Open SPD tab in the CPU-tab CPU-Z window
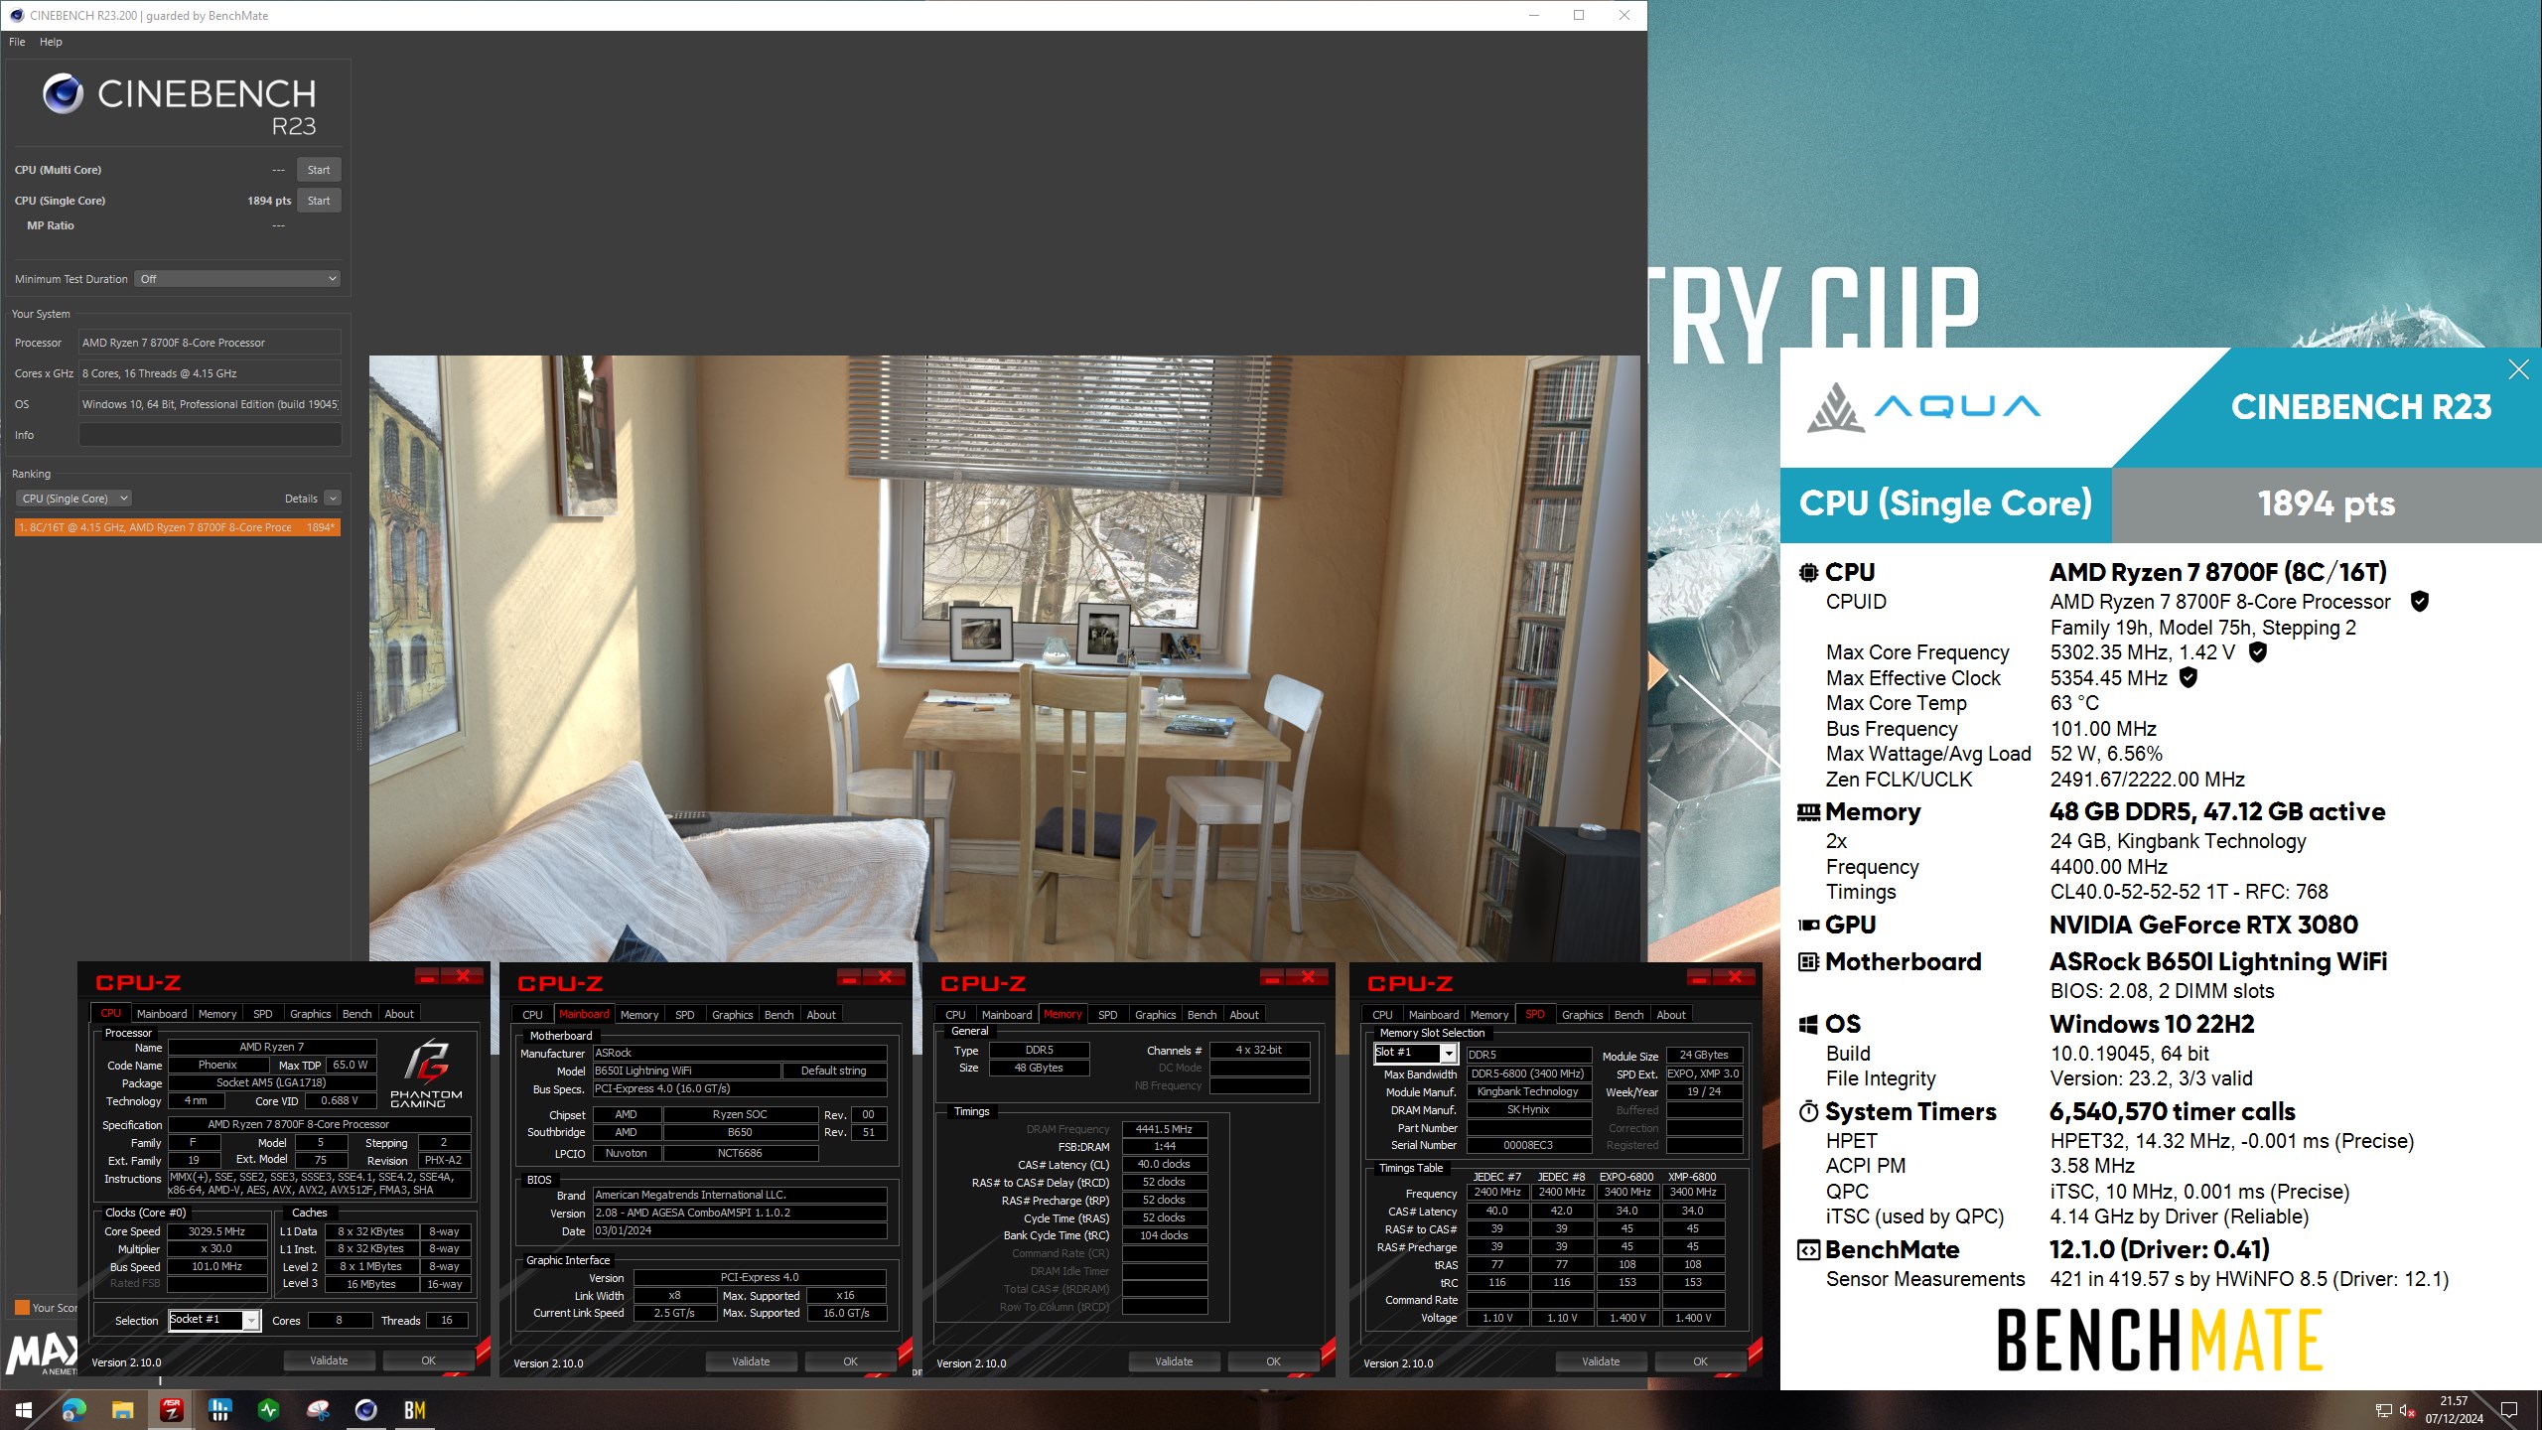 tap(263, 1014)
